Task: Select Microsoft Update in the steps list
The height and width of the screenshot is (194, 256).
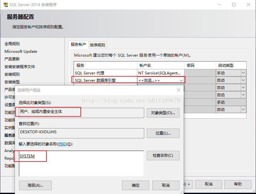Action: pos(21,51)
